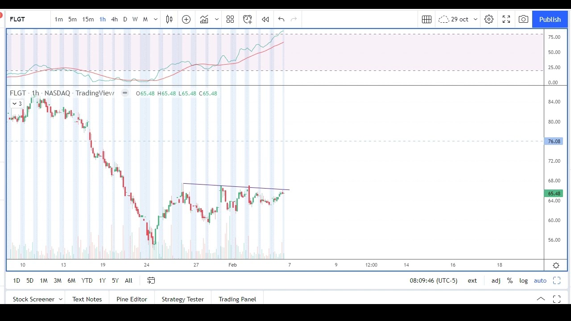
Task: Create an alert with the alarm clock icon
Action: [248, 19]
